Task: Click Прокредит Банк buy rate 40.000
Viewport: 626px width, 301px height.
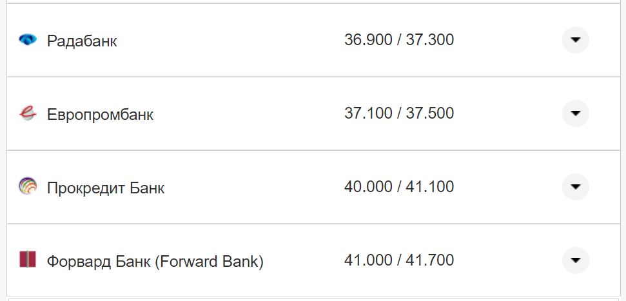Action: [368, 187]
